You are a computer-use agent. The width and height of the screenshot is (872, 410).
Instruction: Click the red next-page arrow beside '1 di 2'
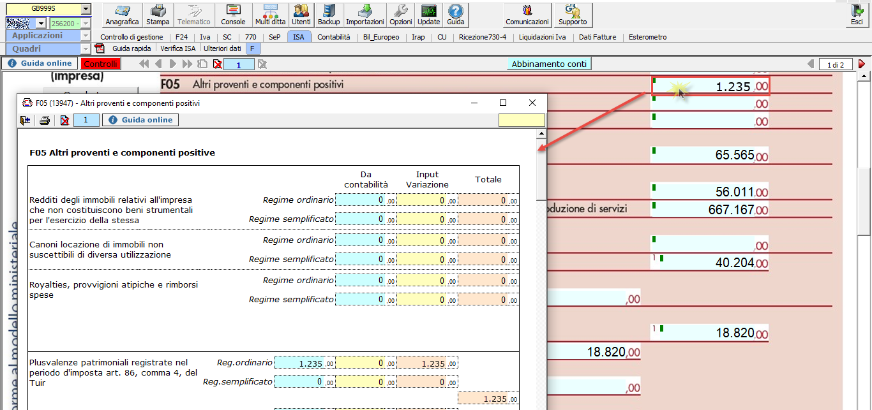[862, 64]
